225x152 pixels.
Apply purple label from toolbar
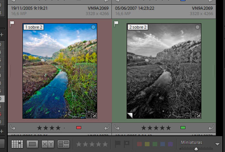tap(170, 144)
